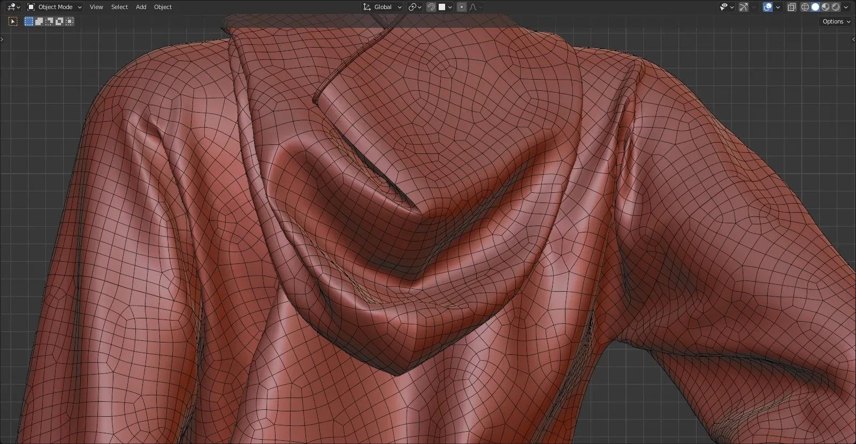Viewport: 856px width, 444px height.
Task: Toggle viewport overlays
Action: point(768,7)
